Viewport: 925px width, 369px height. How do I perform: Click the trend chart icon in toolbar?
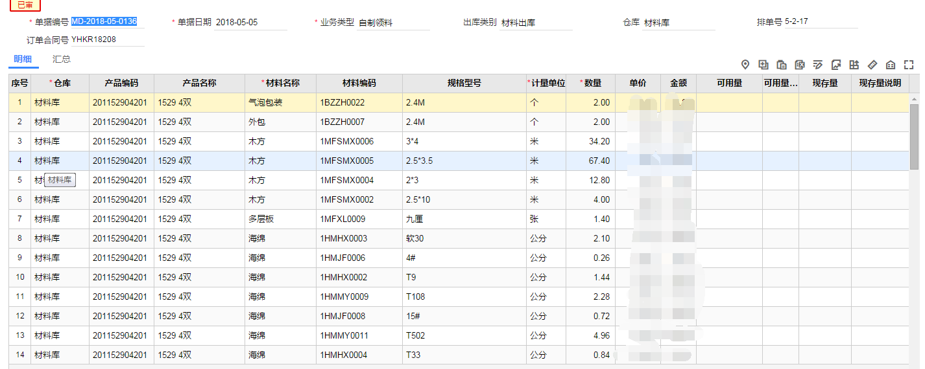(x=836, y=65)
